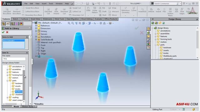Click the Curves tool
The width and height of the screenshot is (200, 112).
[x=134, y=9]
